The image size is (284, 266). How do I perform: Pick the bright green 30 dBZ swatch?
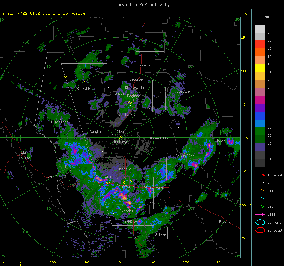260,131
